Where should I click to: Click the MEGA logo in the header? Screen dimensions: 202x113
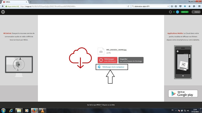tap(3, 12)
